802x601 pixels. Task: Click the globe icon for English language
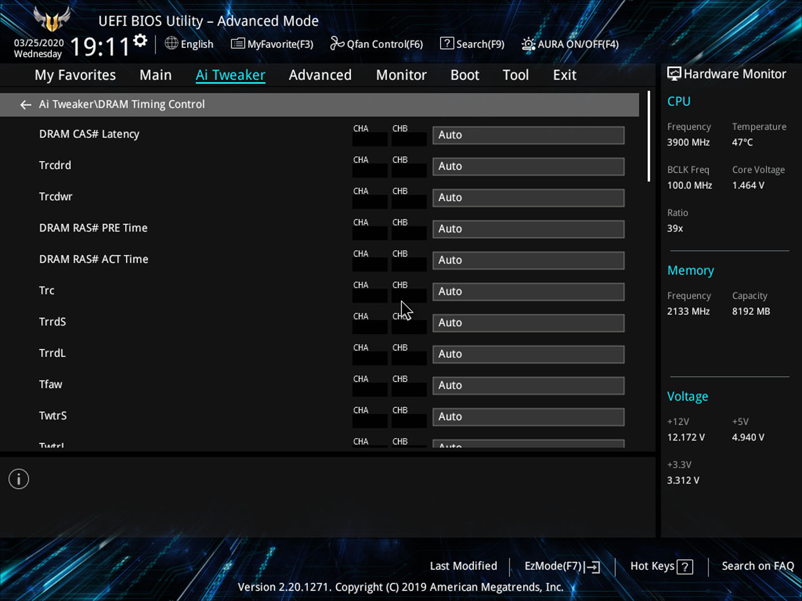click(172, 43)
